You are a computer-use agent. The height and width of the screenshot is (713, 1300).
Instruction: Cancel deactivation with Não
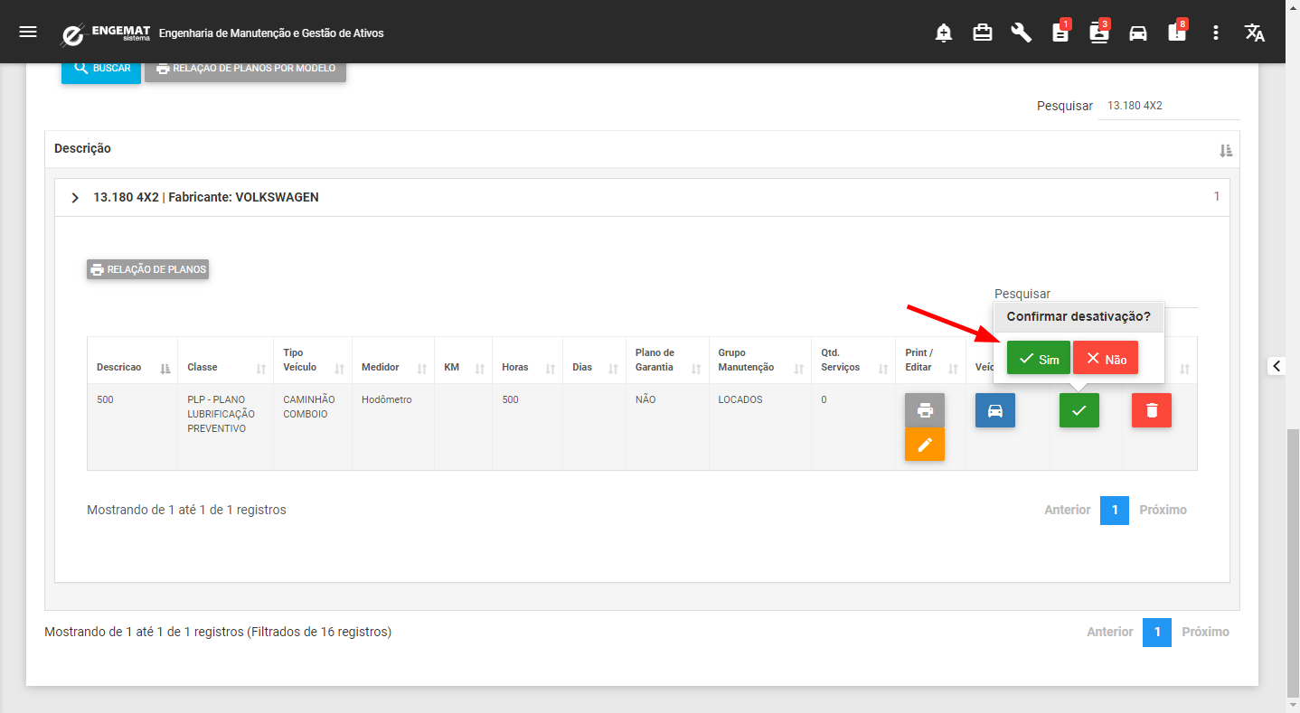(1106, 358)
